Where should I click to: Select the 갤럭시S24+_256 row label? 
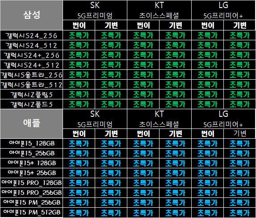[x=32, y=55]
